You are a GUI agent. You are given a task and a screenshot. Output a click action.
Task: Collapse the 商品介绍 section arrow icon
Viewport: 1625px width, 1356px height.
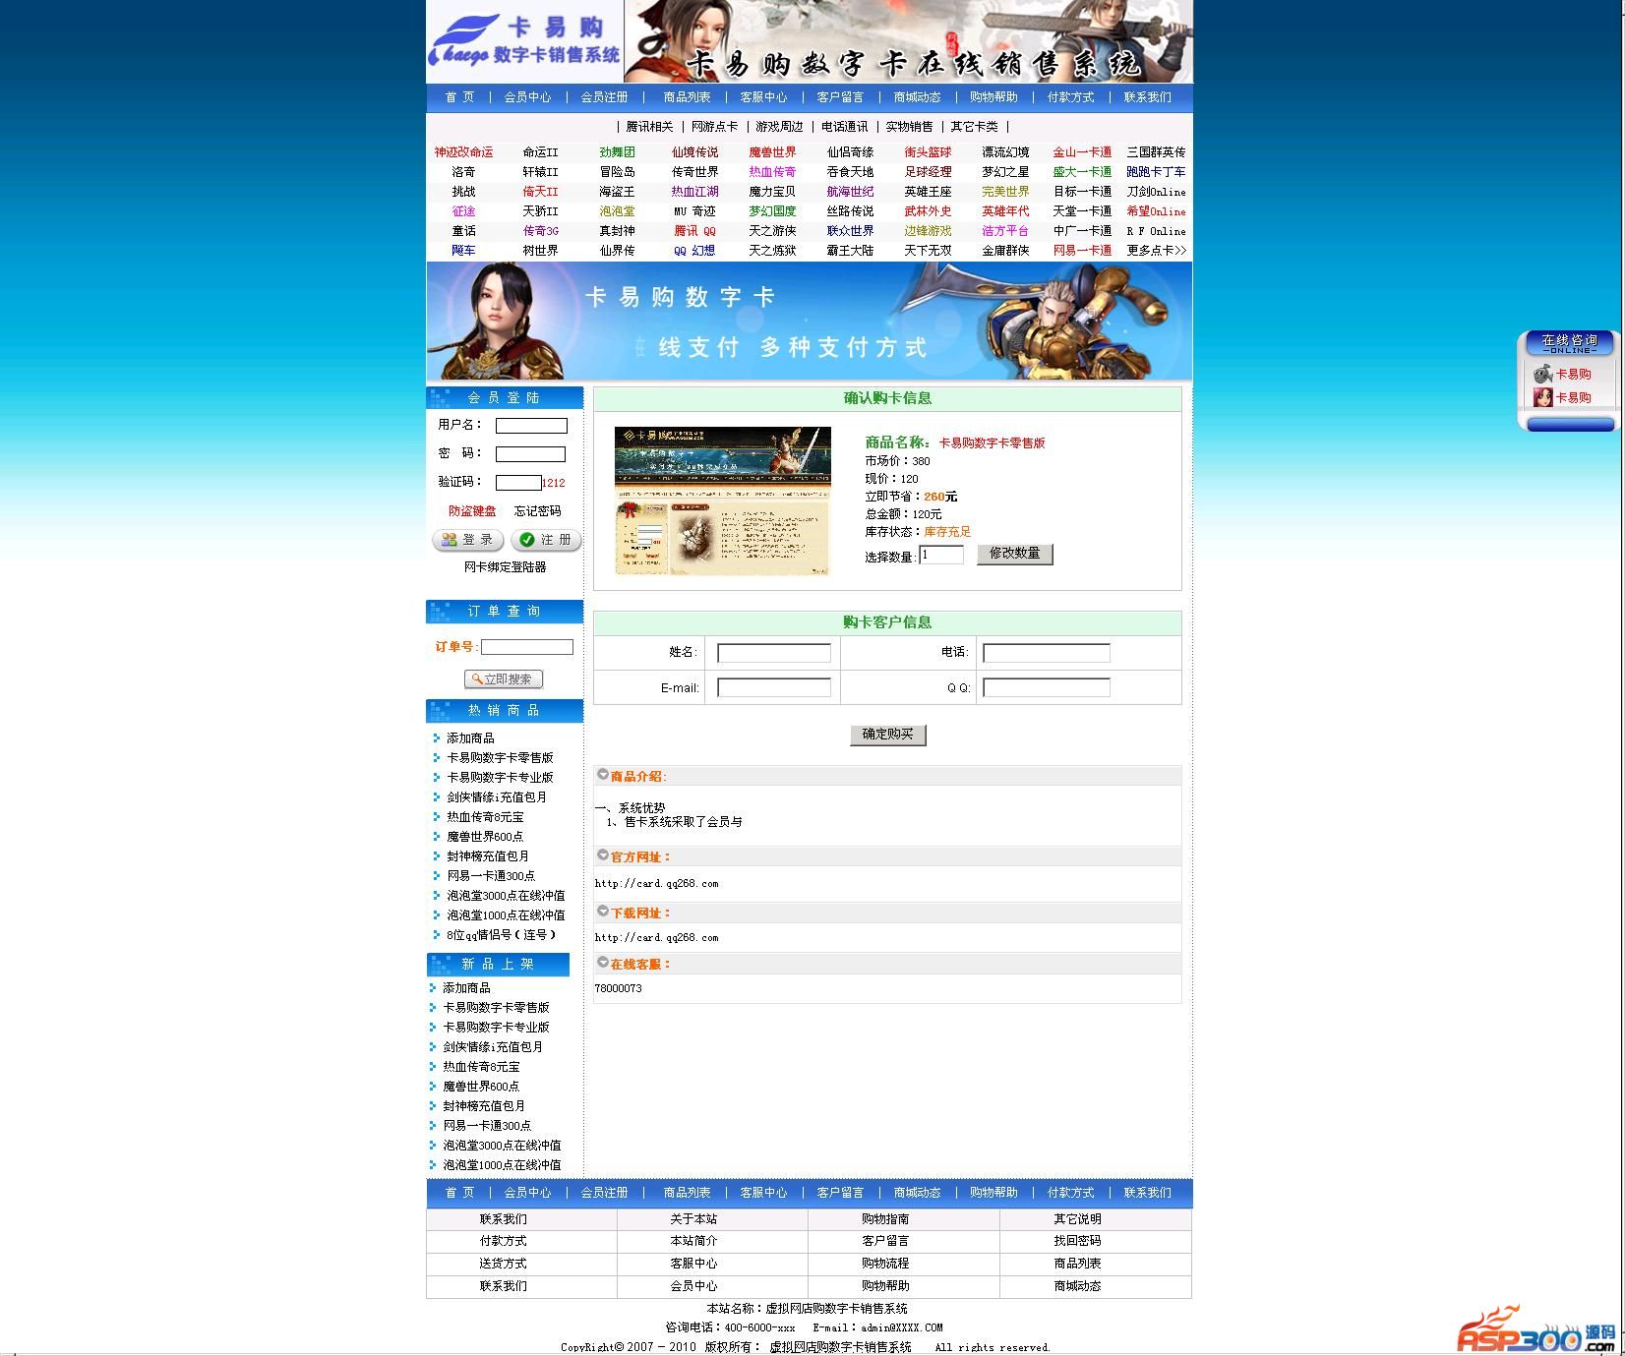tap(603, 775)
